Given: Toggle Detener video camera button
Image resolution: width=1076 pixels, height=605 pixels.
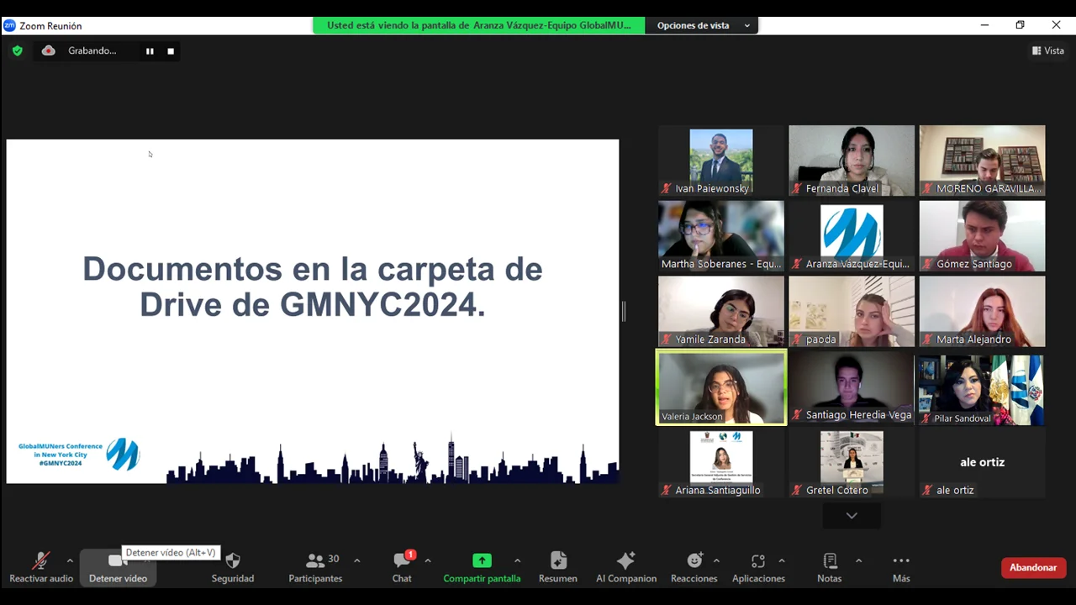Looking at the screenshot, I should pyautogui.click(x=118, y=561).
